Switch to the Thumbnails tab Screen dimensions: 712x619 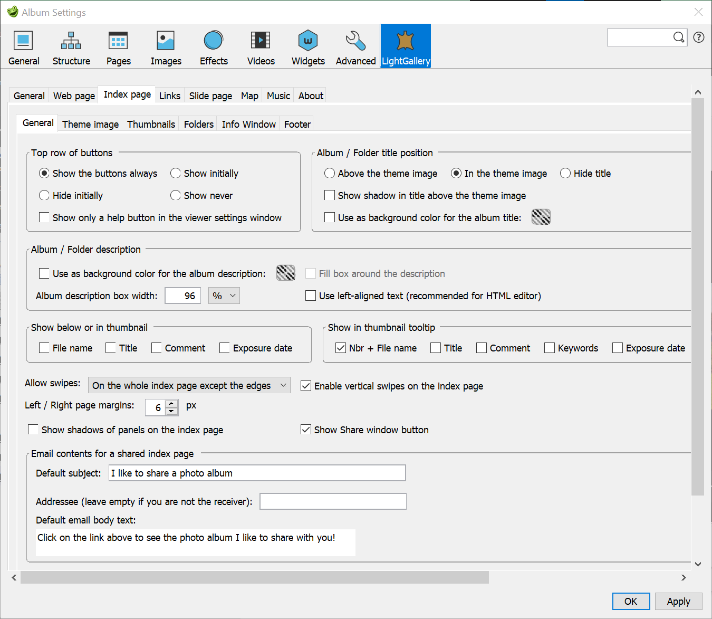coord(151,123)
